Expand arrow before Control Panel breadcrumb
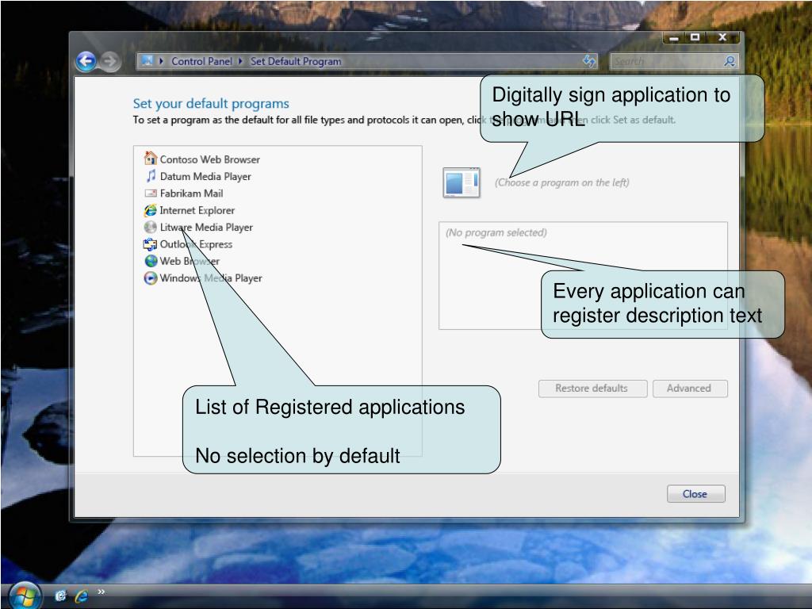 [x=162, y=61]
